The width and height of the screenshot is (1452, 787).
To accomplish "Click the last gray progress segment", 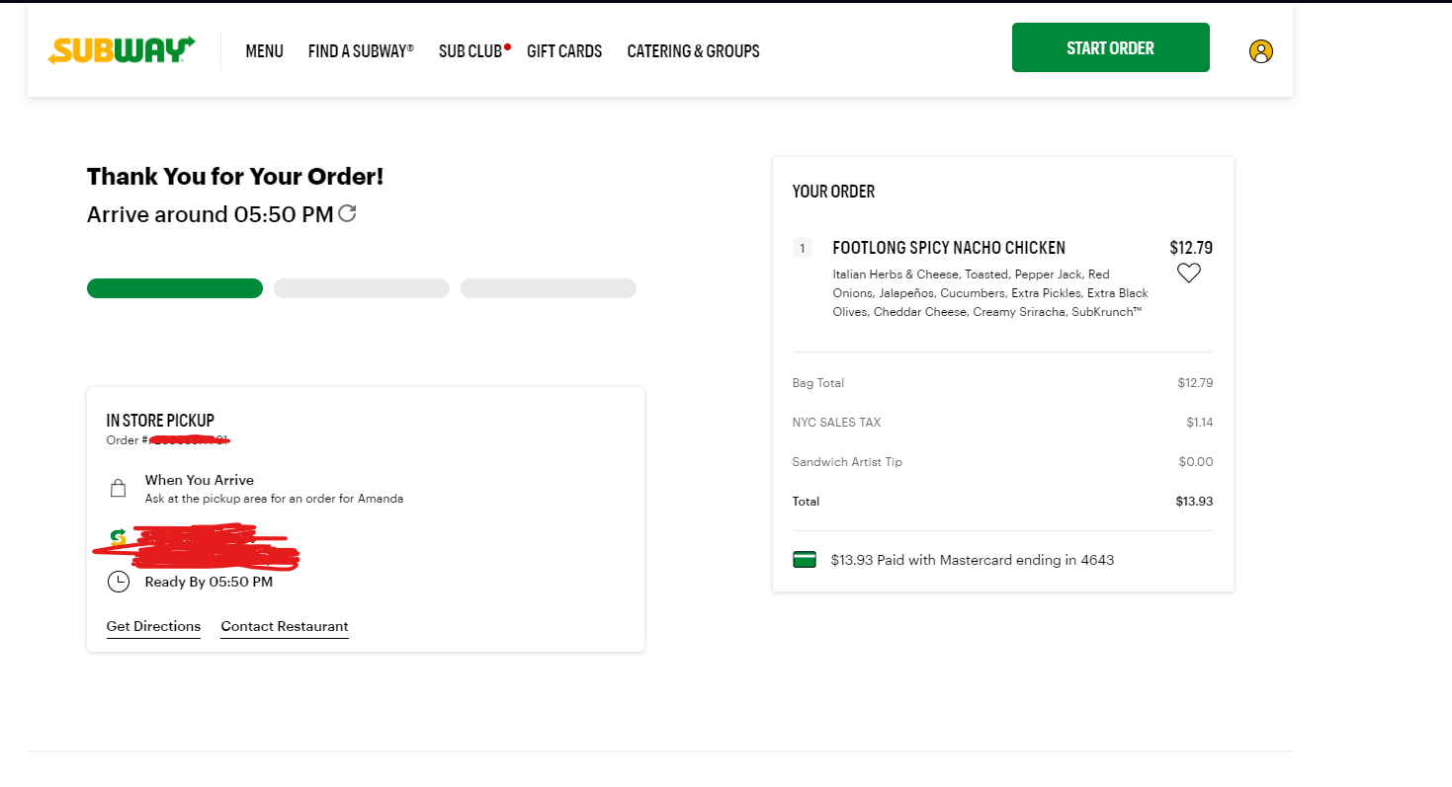I will pos(549,288).
